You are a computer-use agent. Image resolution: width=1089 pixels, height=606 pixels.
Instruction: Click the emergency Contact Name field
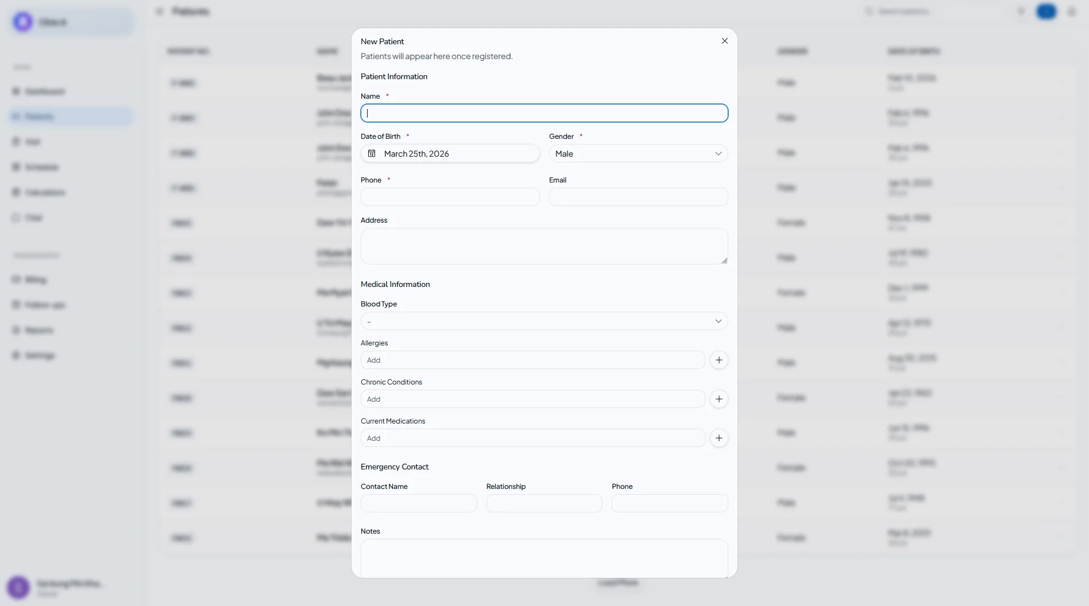tap(419, 503)
